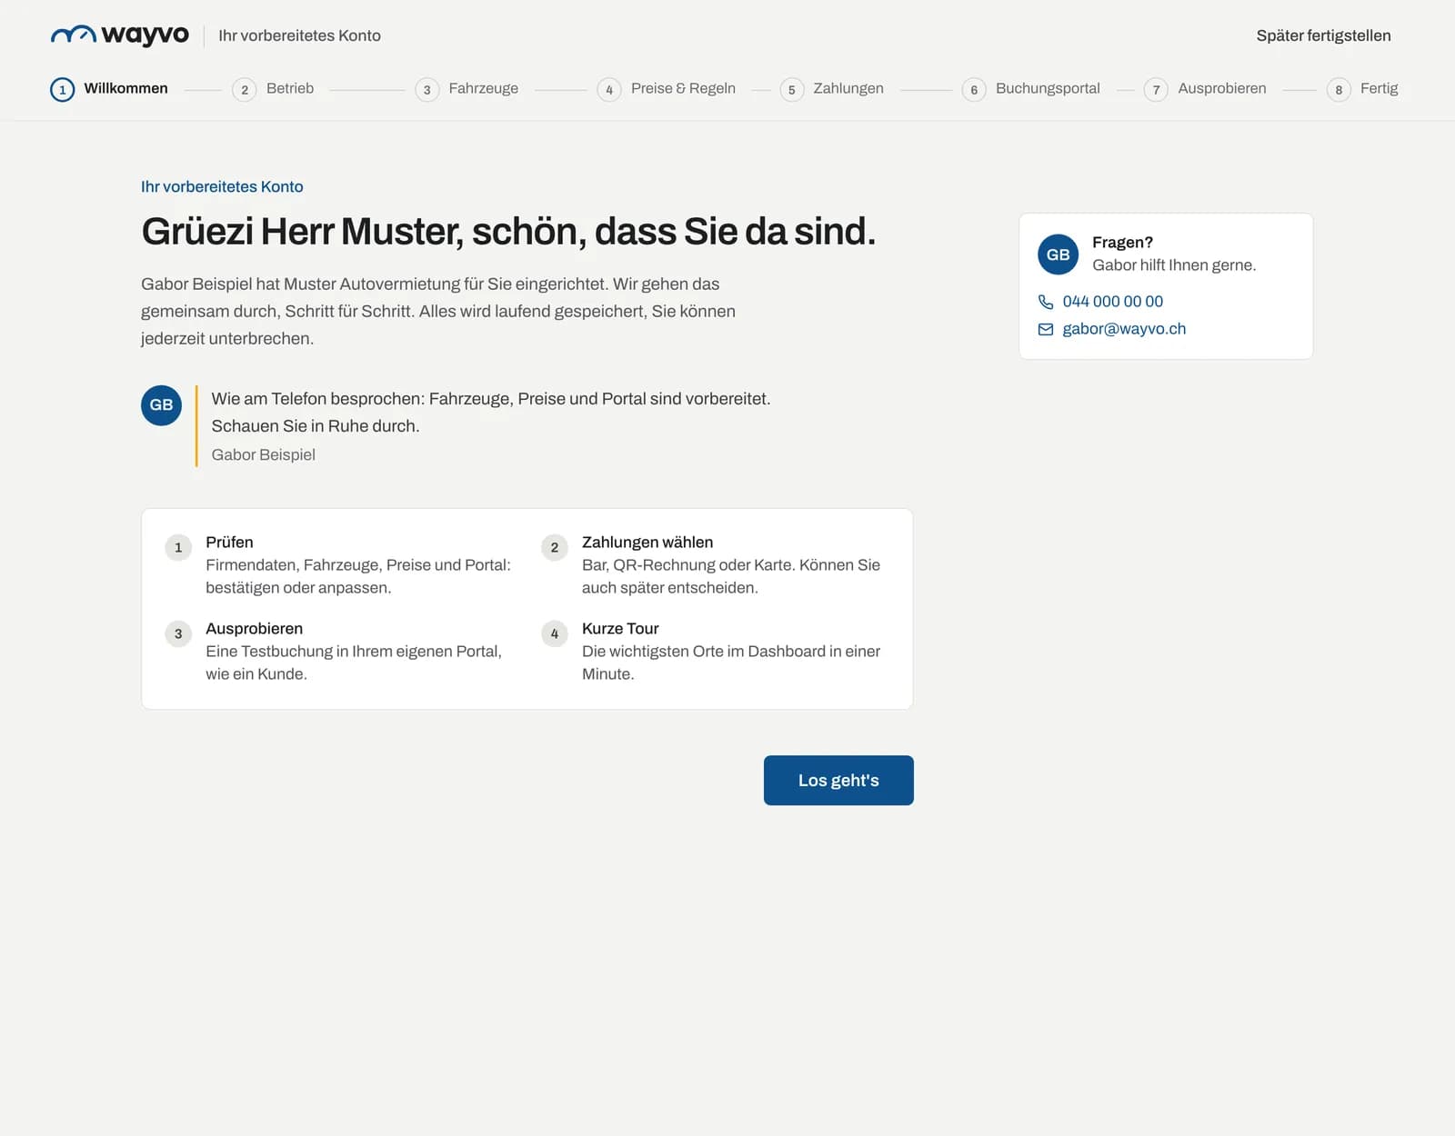Image resolution: width=1455 pixels, height=1136 pixels.
Task: Click the number 2 badge next to Zahlungen wählen
Action: pos(555,547)
